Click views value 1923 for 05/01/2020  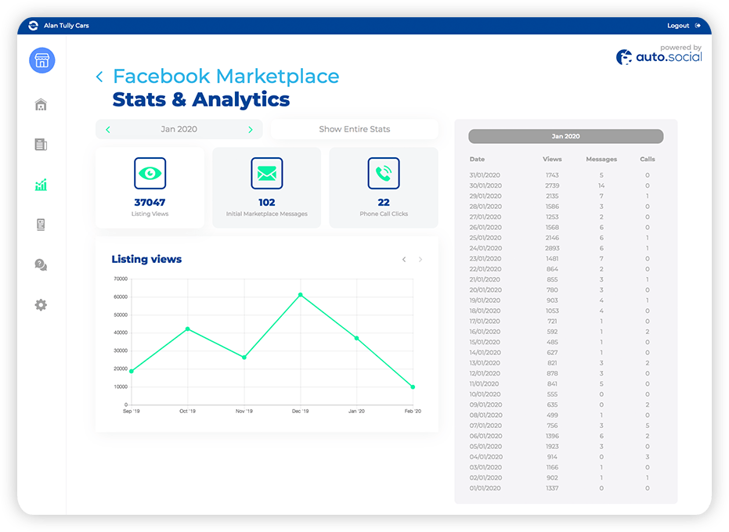tap(552, 447)
